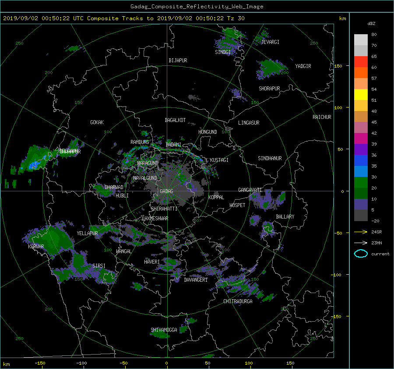Screen dimensions: 394x369
Task: Select the SINDHANUR label on map
Action: 270,158
